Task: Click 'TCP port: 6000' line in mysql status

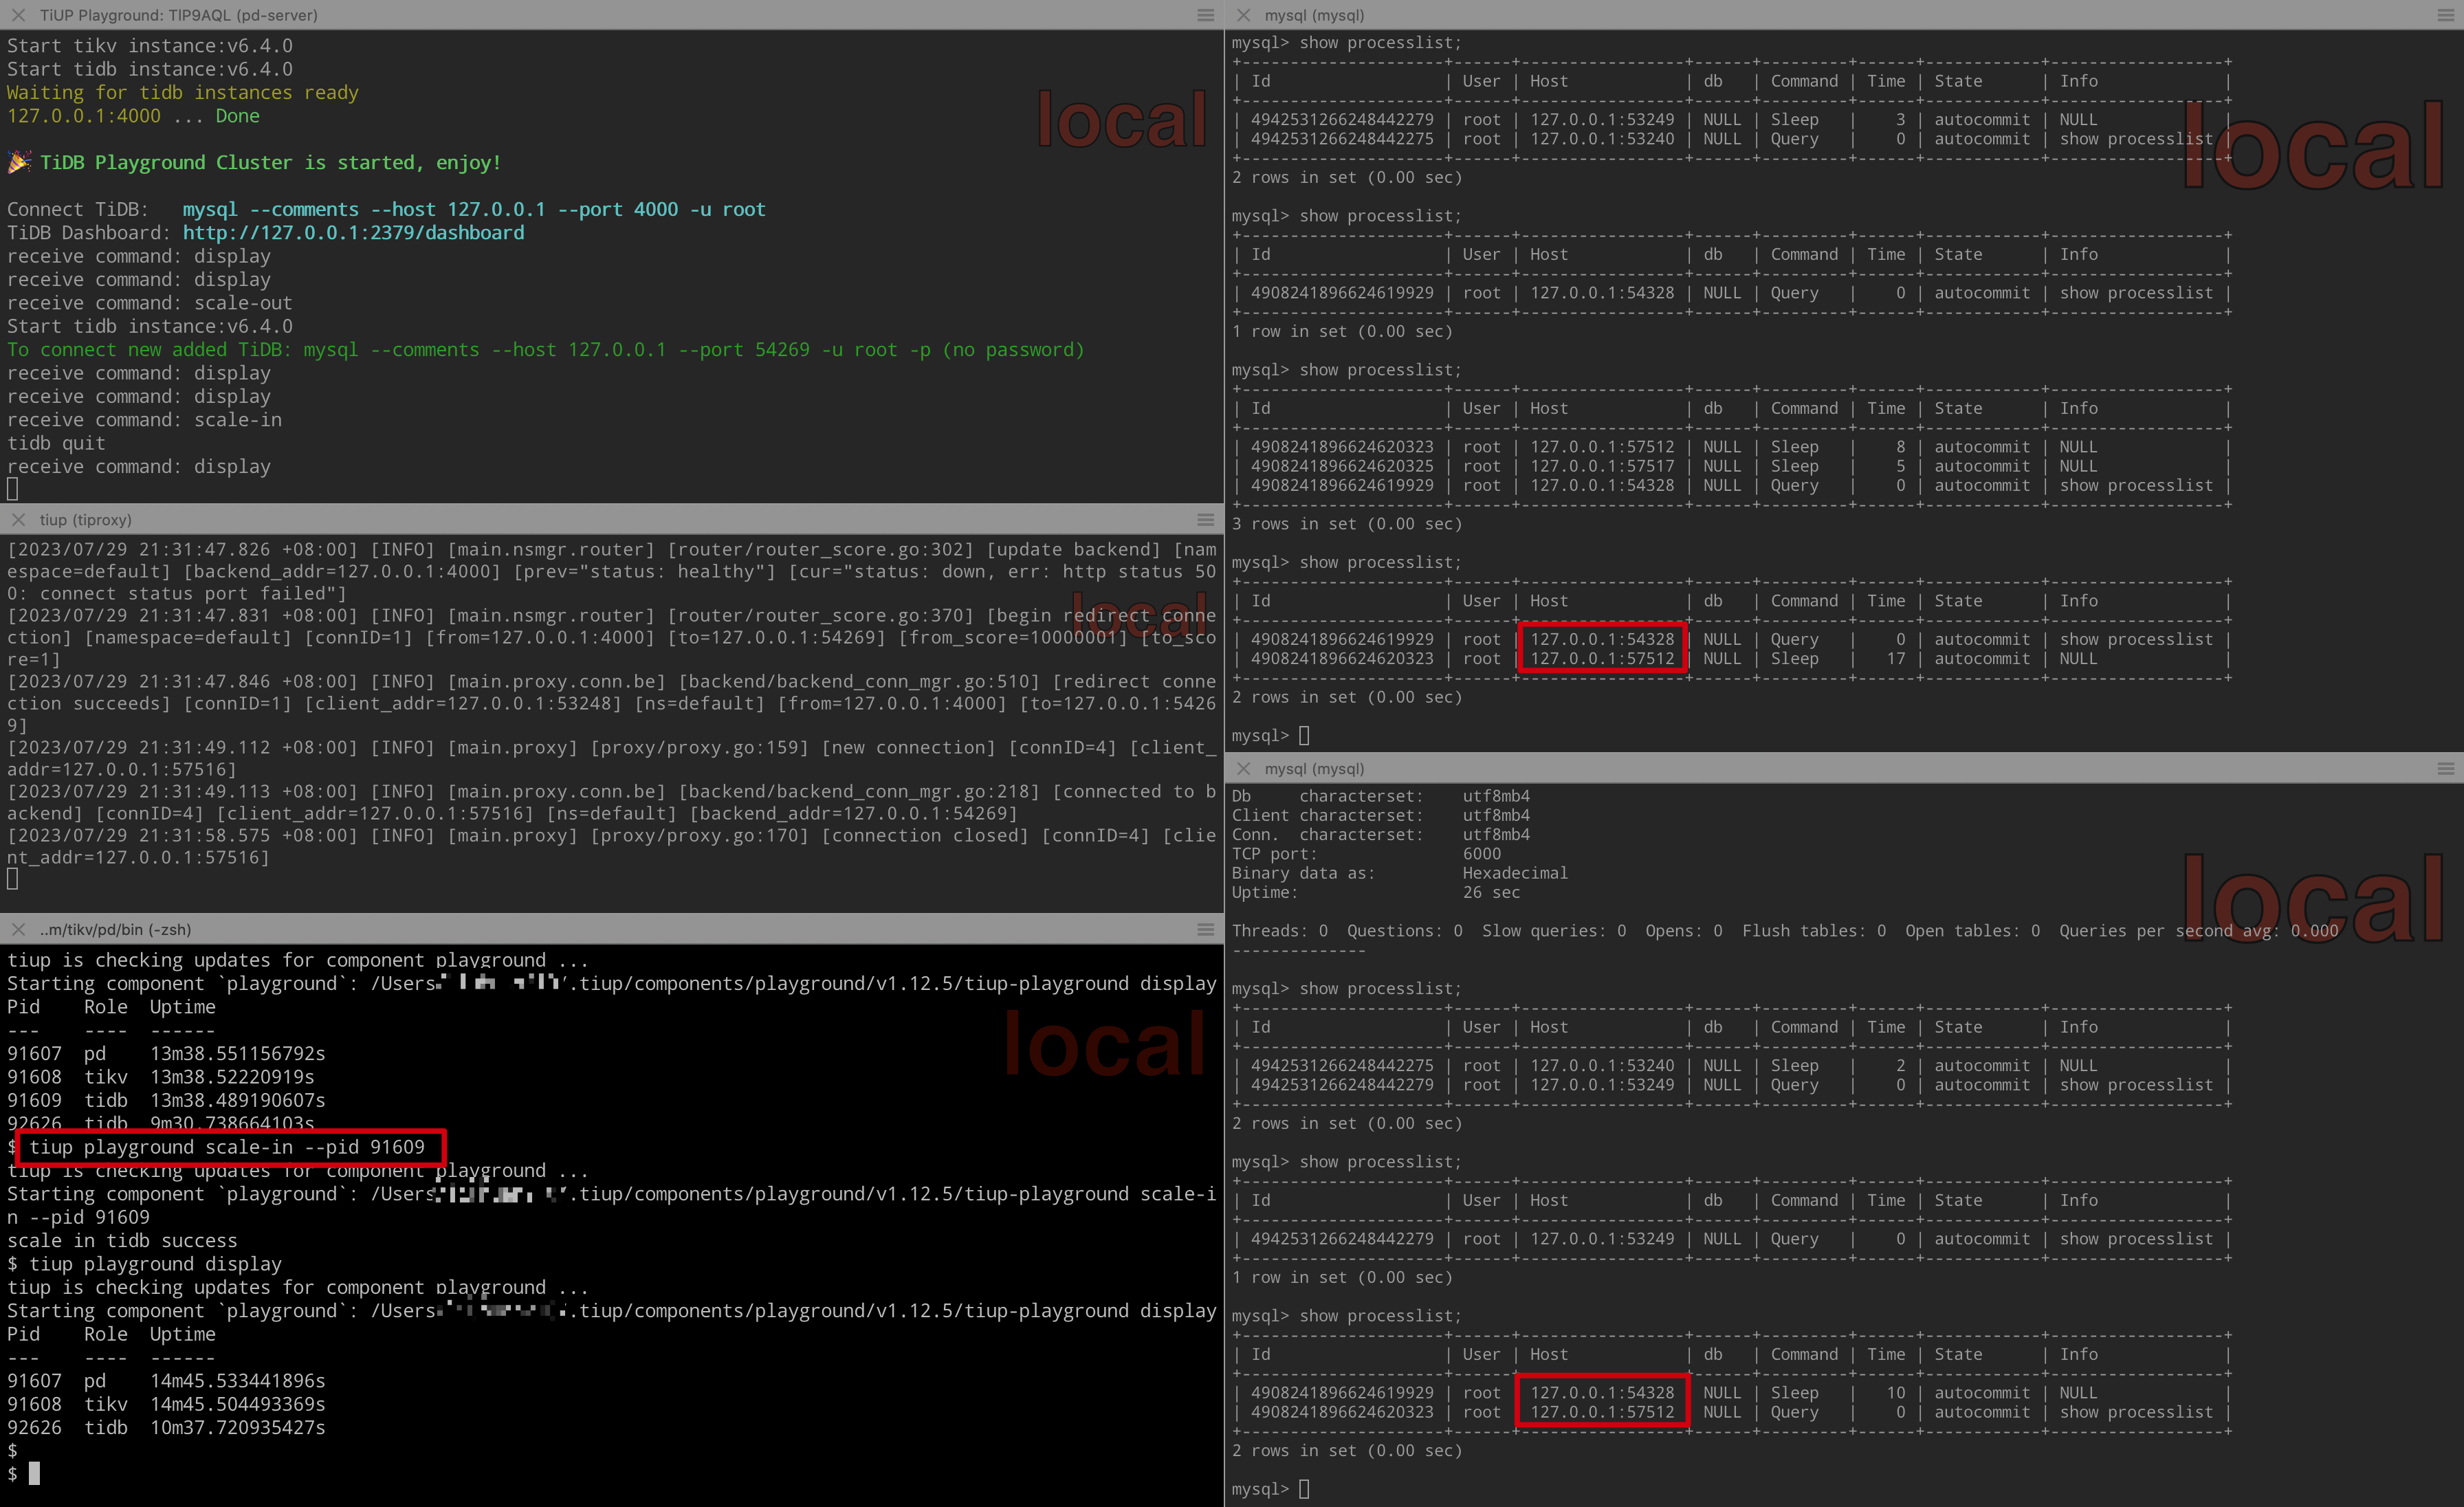Action: point(1366,853)
